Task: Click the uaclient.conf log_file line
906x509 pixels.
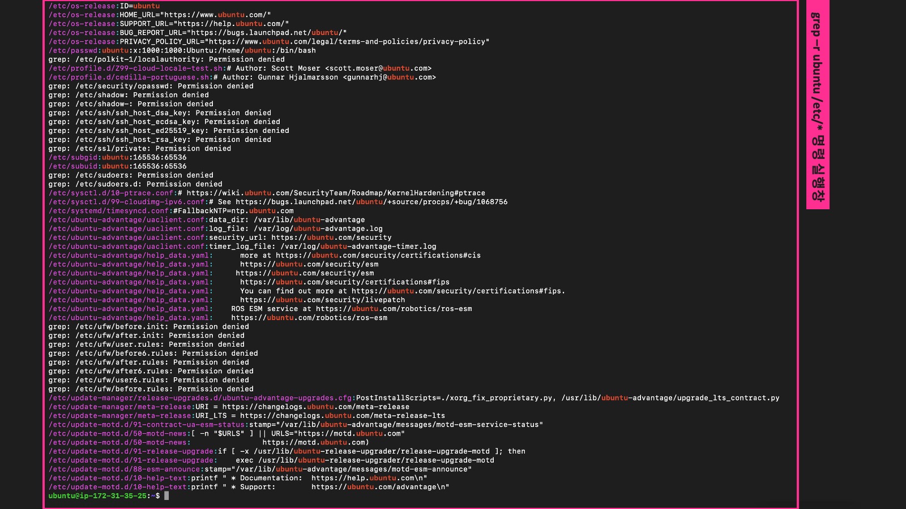Action: [216, 228]
